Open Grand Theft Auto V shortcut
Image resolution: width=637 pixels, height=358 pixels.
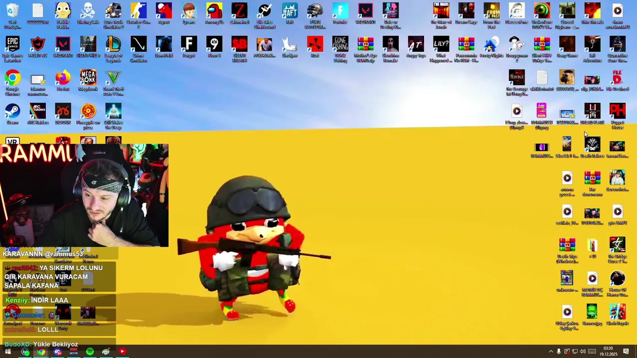(113, 83)
